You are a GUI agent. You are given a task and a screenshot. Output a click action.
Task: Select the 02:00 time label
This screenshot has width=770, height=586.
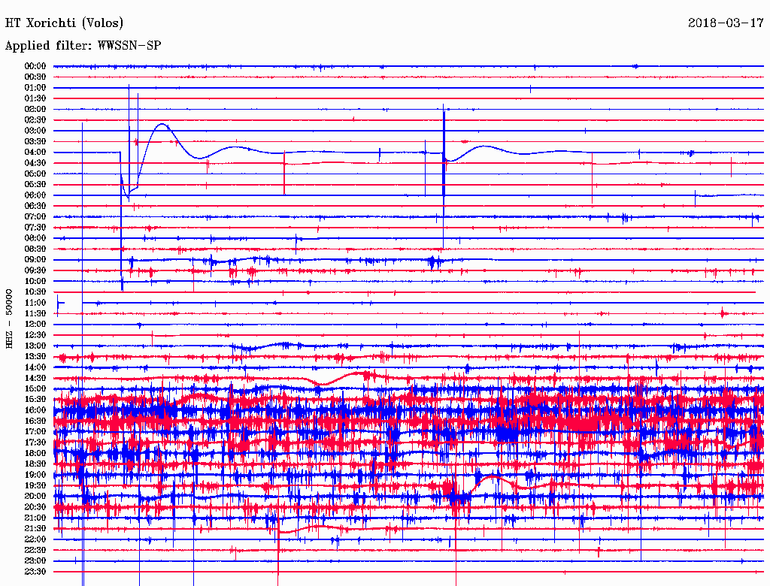click(x=35, y=110)
